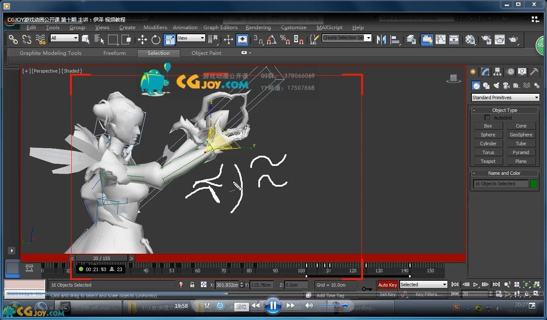Open the View reference coordinate dropdown

click(x=191, y=38)
